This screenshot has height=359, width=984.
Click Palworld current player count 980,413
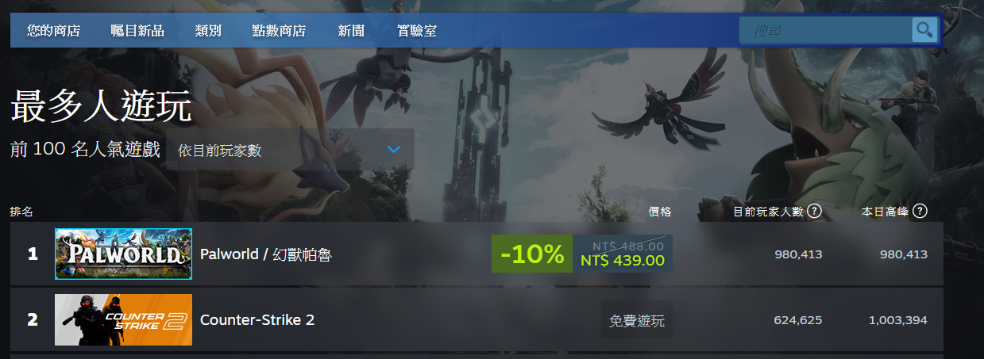[798, 254]
